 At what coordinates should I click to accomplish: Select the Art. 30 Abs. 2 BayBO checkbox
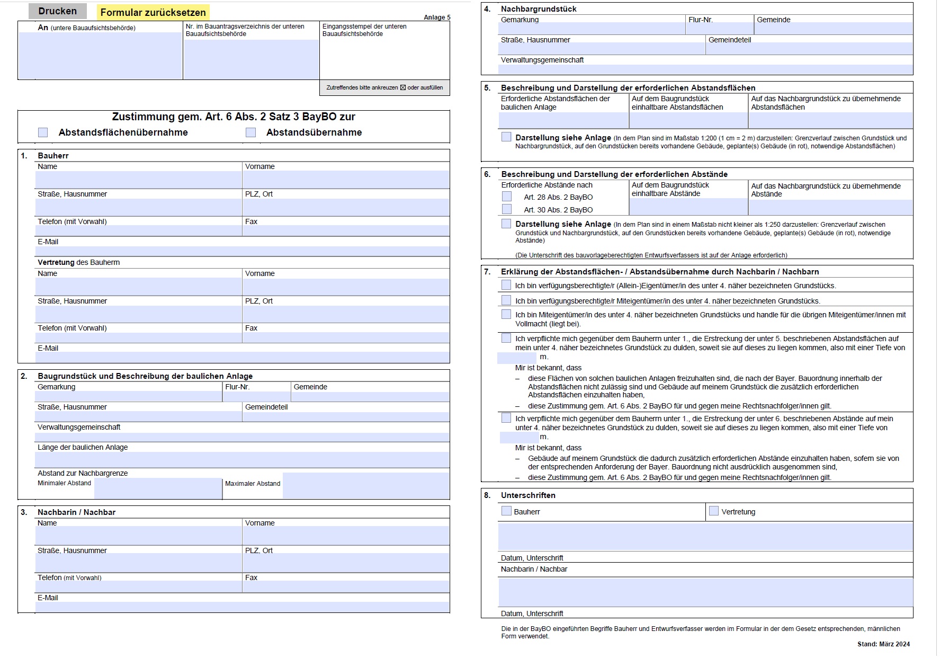coord(507,209)
